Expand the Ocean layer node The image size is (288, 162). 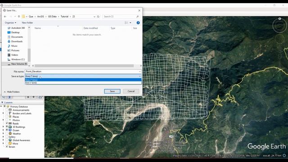(3, 130)
